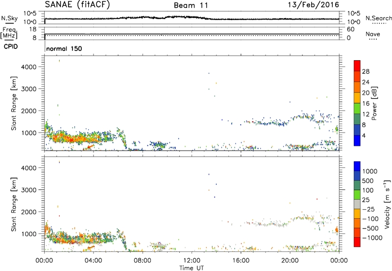Viewport: 392px width, 271px height.
Task: Click the 'Freq. [MHz]' axis label
Action: point(10,33)
